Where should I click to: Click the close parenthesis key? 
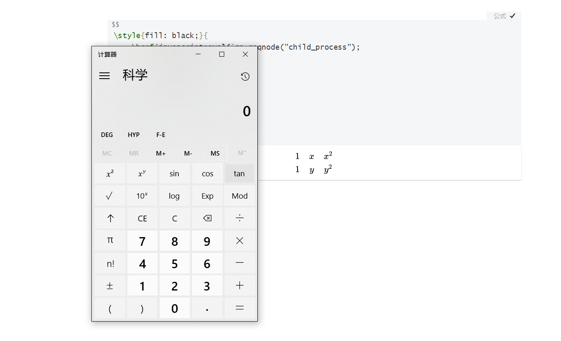point(142,308)
